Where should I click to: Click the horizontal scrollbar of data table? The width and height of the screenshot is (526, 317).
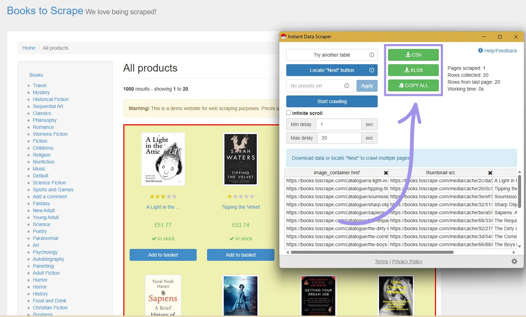point(372,252)
